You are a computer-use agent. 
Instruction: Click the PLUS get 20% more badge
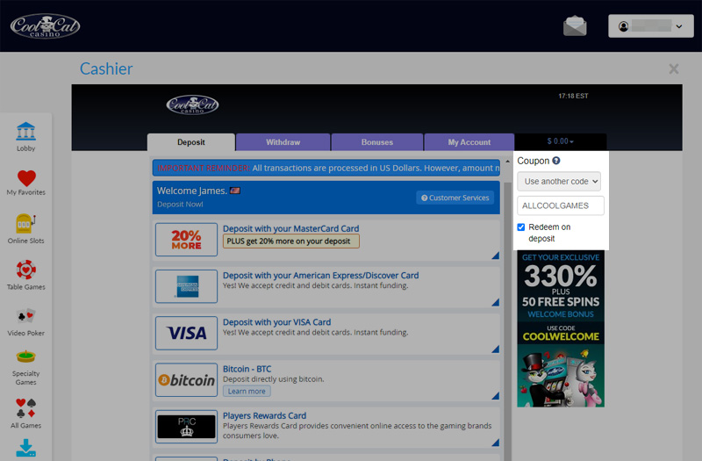[291, 241]
